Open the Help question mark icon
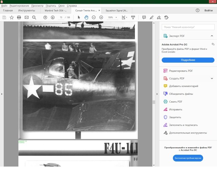The width and height of the screenshot is (217, 174). click(197, 10)
